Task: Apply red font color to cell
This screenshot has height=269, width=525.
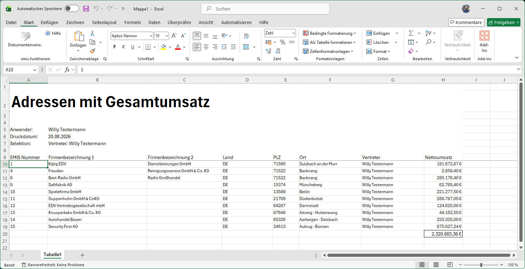Action: point(178,47)
